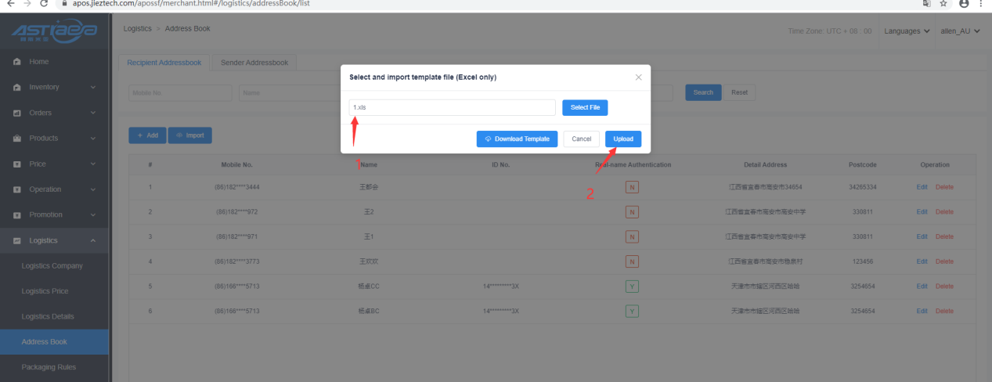Cancel the import dialog
This screenshot has height=382, width=992.
581,139
